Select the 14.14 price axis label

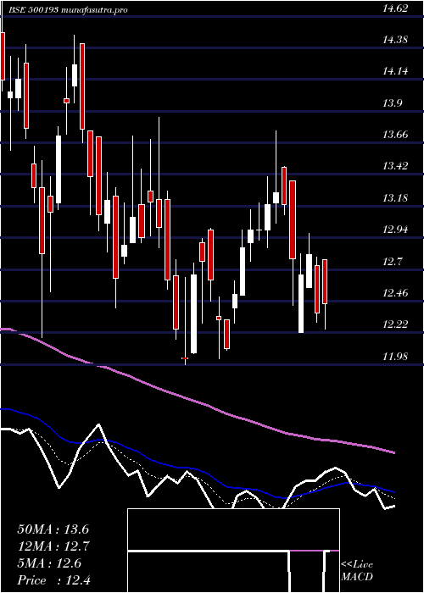point(395,71)
